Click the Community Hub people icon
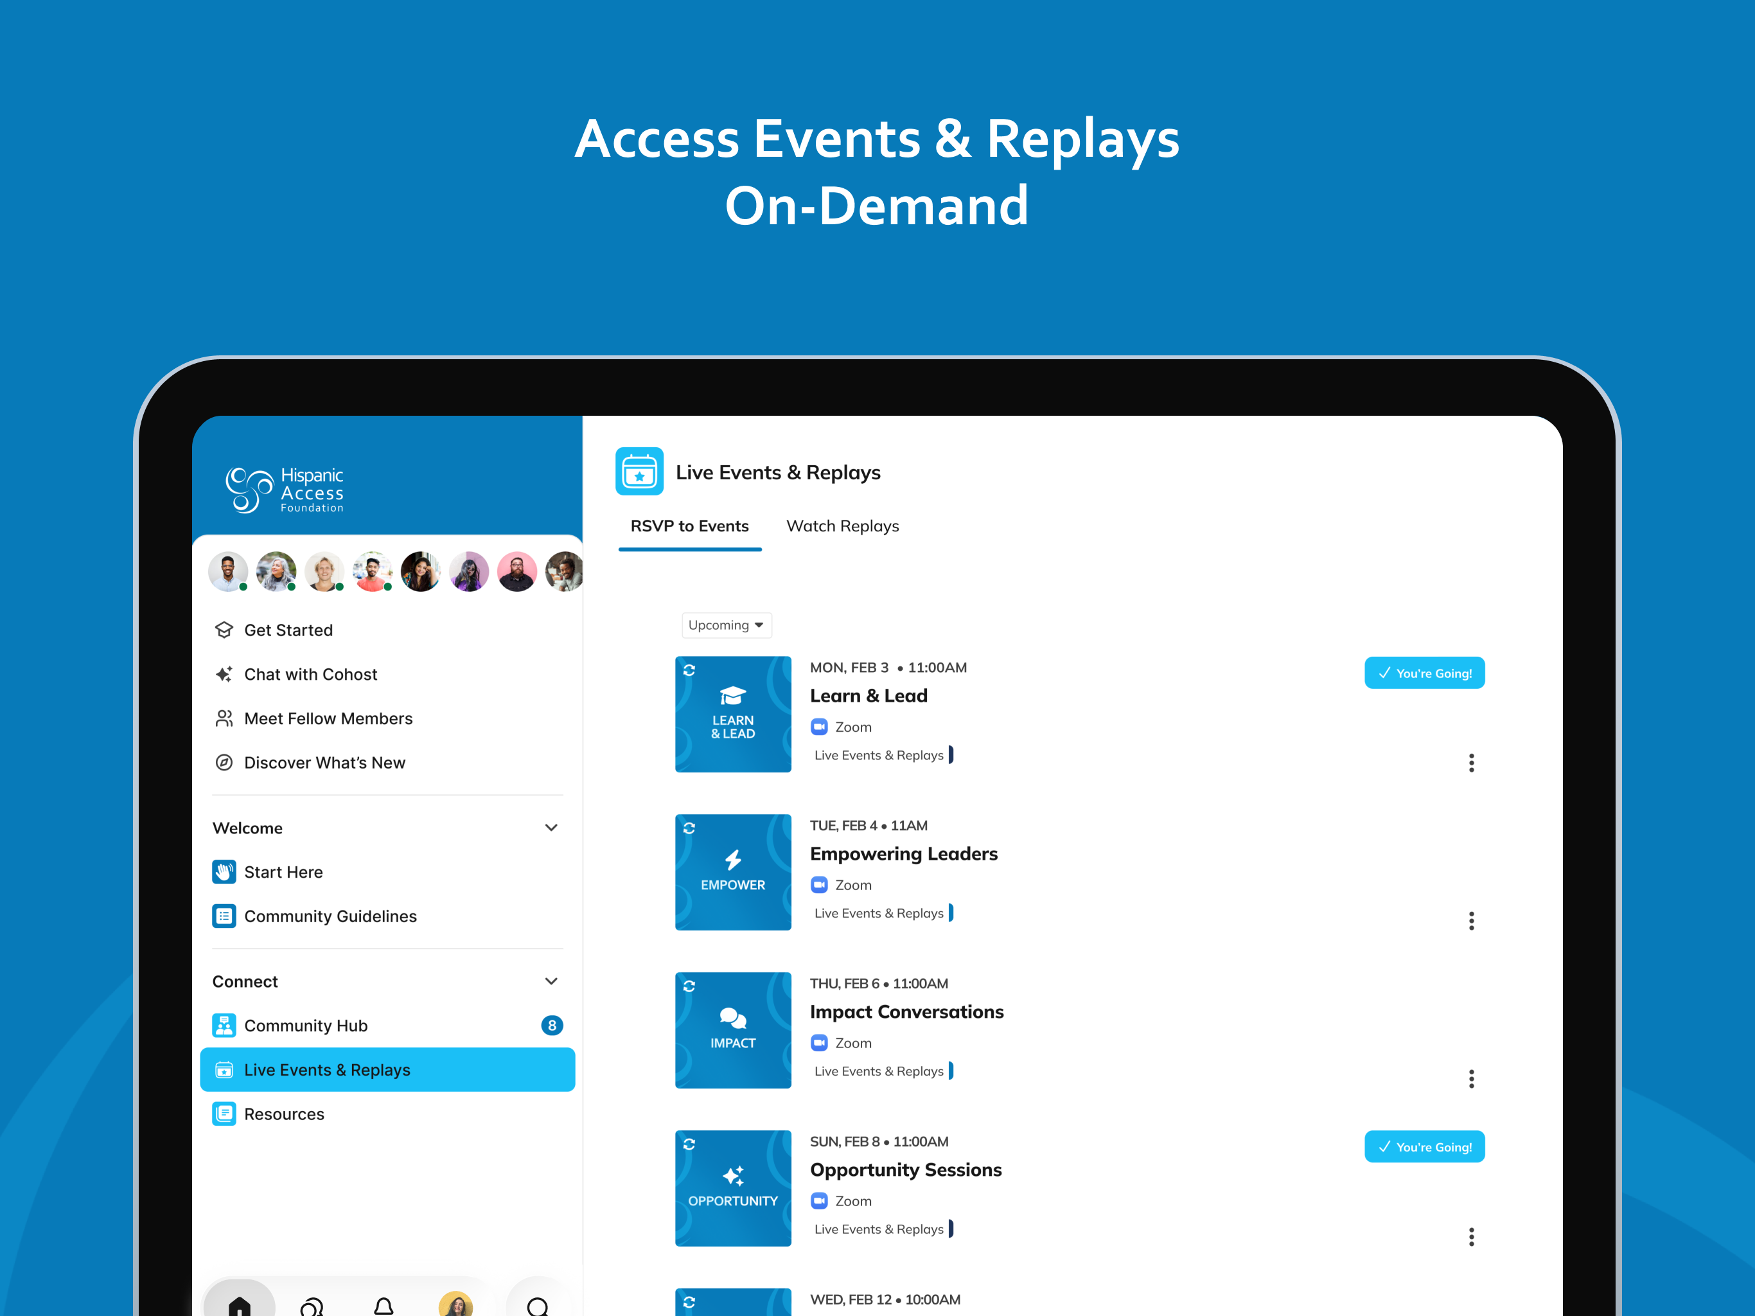 pyautogui.click(x=224, y=1026)
